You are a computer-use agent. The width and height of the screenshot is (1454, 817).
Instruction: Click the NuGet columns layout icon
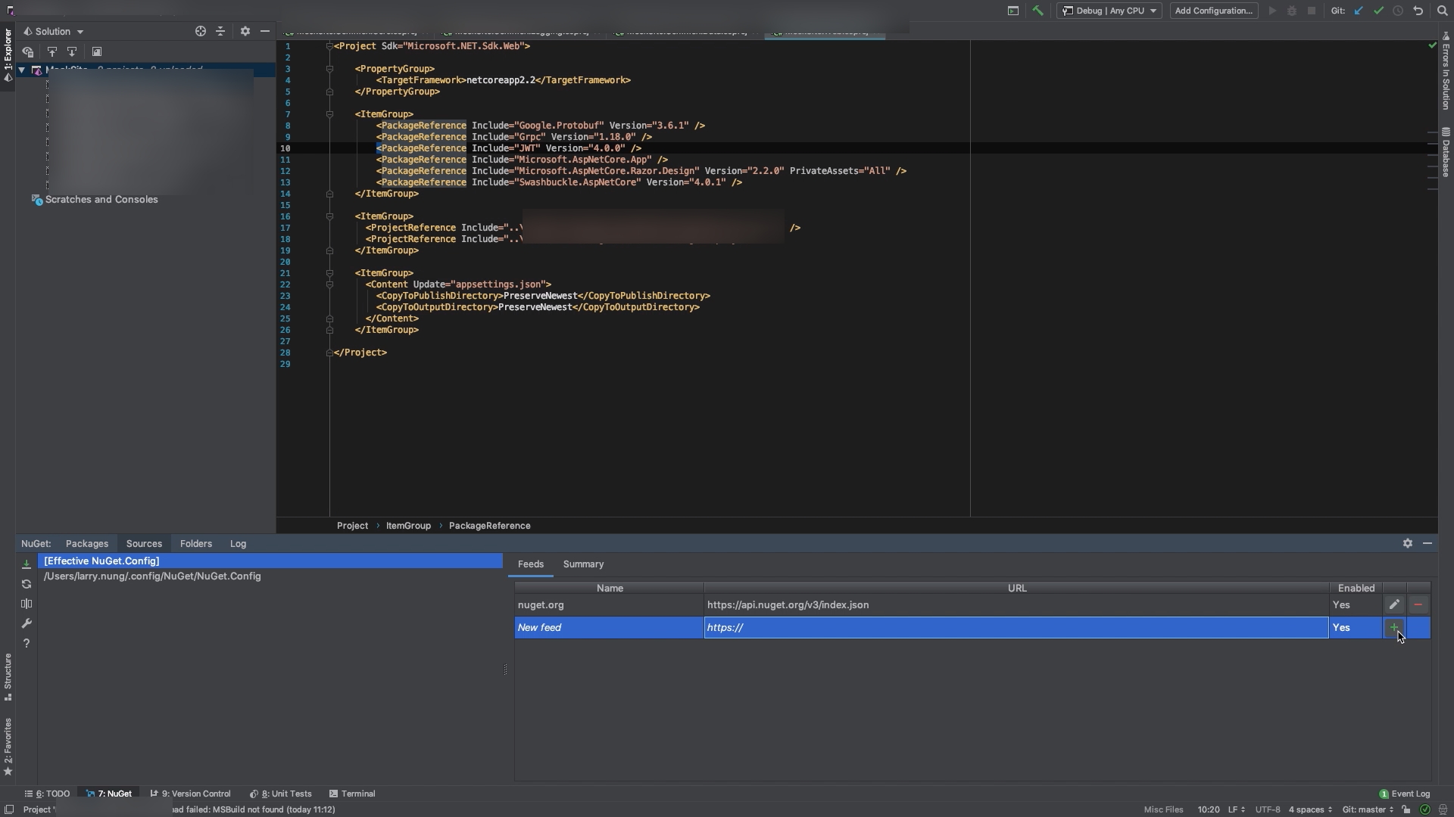click(27, 604)
